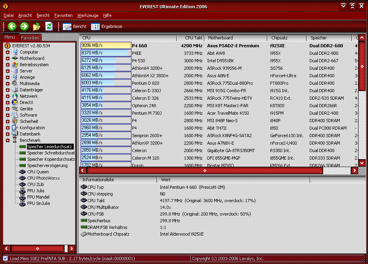Expand the Server tree node
The width and height of the screenshot is (368, 264).
point(8,71)
